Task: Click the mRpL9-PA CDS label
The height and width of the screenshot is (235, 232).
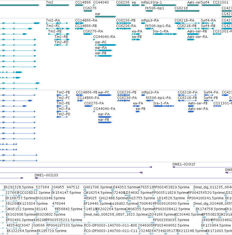Action: point(150,92)
